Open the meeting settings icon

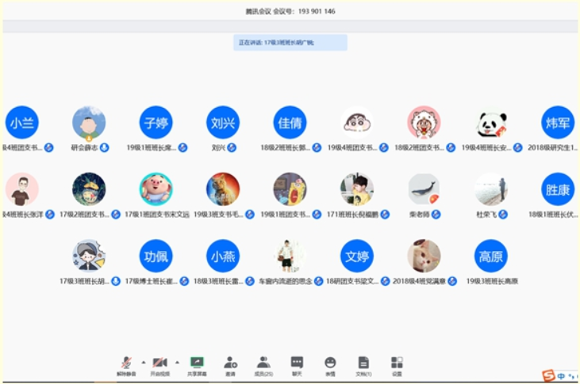coord(397,363)
